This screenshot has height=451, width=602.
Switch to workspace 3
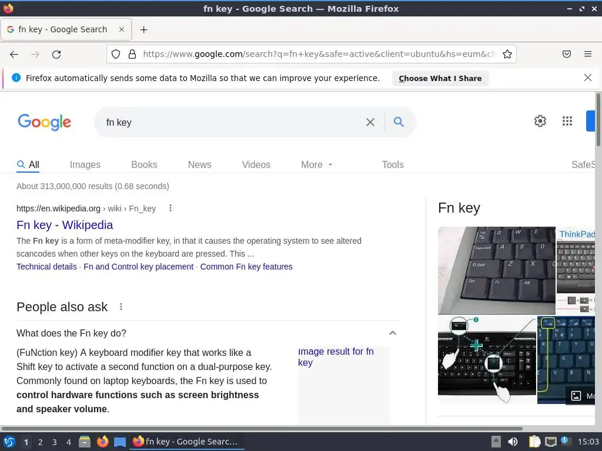pos(55,442)
